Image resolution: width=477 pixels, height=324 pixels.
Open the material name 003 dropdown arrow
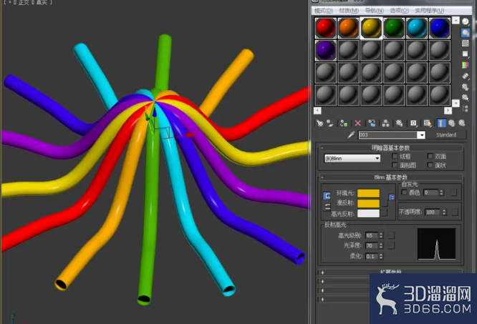tap(421, 135)
